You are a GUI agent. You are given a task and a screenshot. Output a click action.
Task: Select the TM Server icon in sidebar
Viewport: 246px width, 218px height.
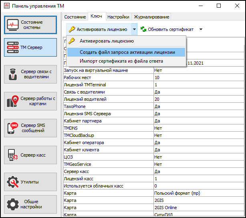point(14,47)
